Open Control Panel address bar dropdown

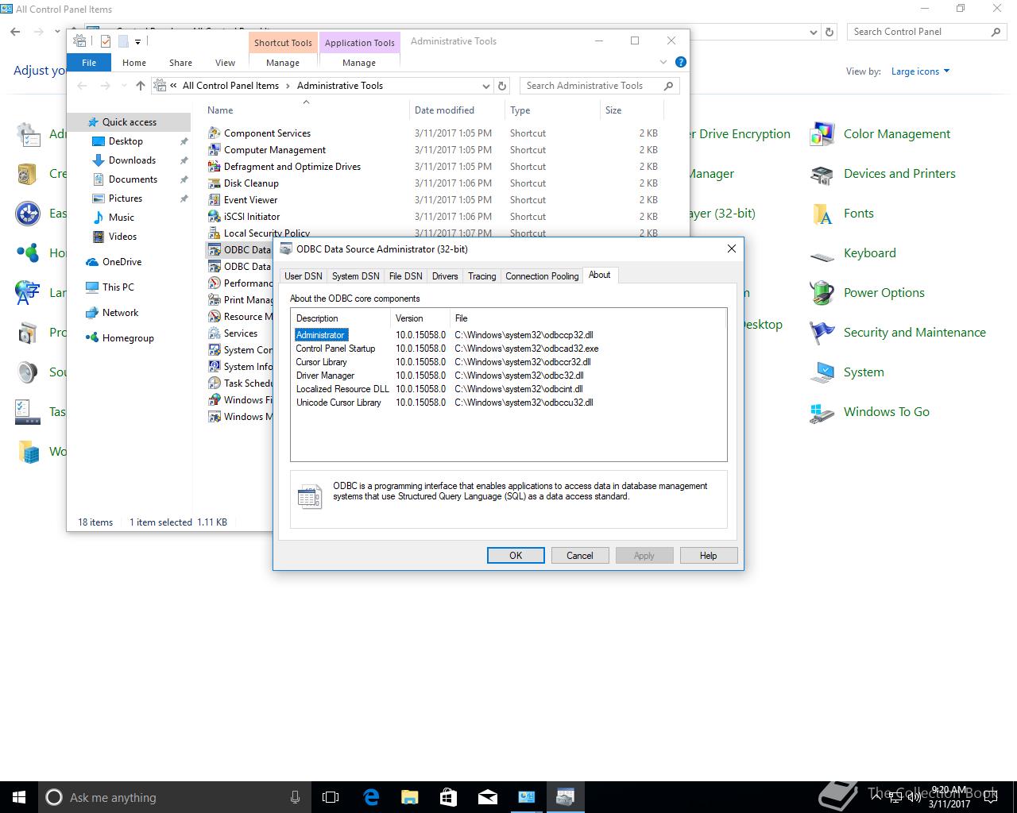tap(813, 33)
